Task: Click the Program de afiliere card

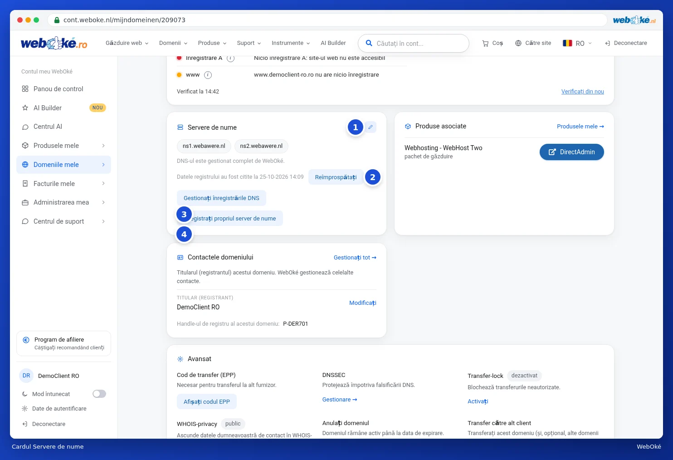Action: [63, 343]
